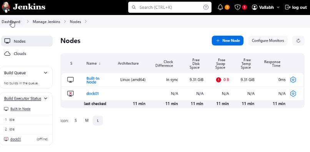This screenshot has width=310, height=152.
Task: Open the security warnings shield icon
Action: (237, 7)
